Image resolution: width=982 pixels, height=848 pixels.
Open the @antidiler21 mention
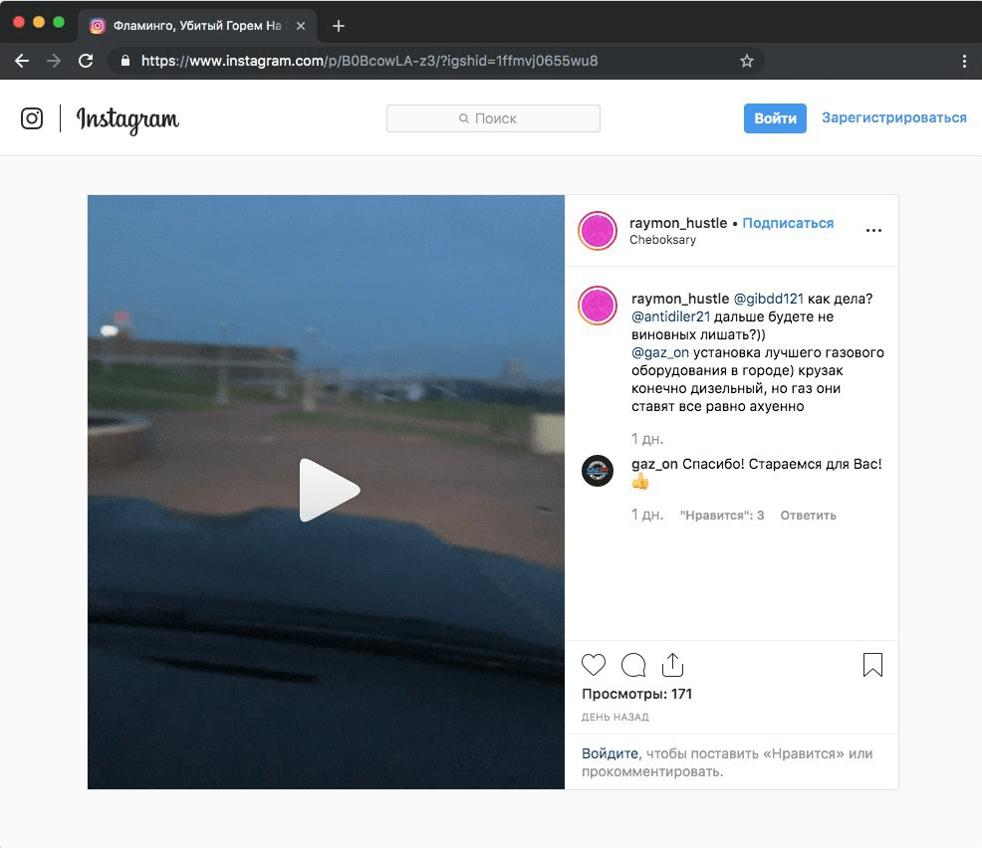point(670,317)
